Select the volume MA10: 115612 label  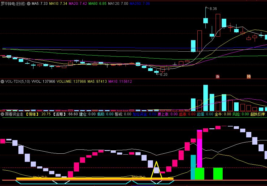[x=120, y=82]
